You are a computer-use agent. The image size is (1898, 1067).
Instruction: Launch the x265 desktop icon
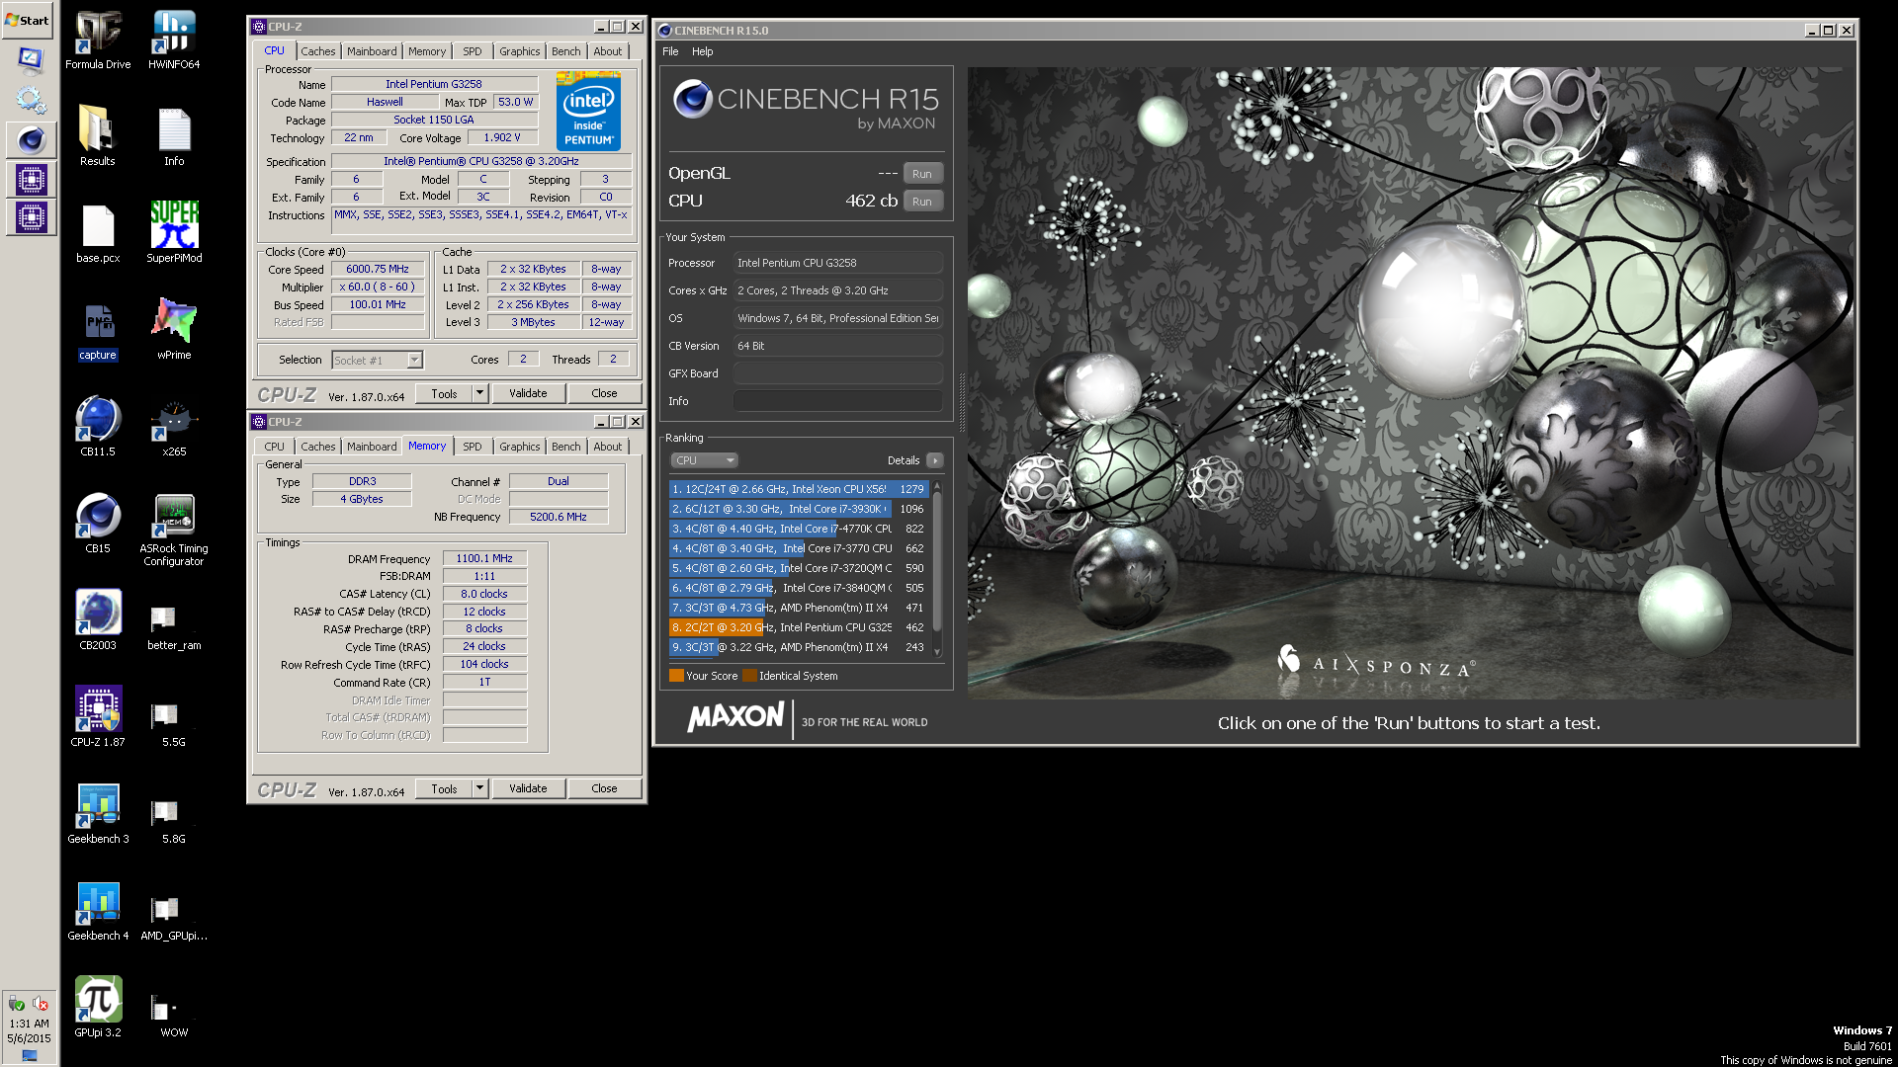(x=174, y=427)
